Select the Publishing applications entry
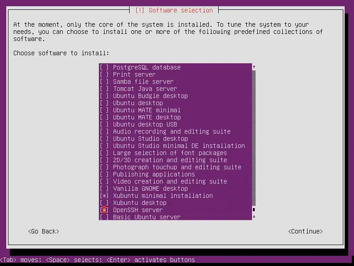The width and height of the screenshot is (354, 266). point(154,174)
